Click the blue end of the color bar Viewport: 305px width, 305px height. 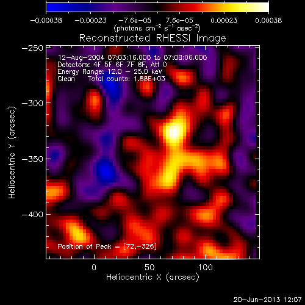pyautogui.click(x=52, y=7)
